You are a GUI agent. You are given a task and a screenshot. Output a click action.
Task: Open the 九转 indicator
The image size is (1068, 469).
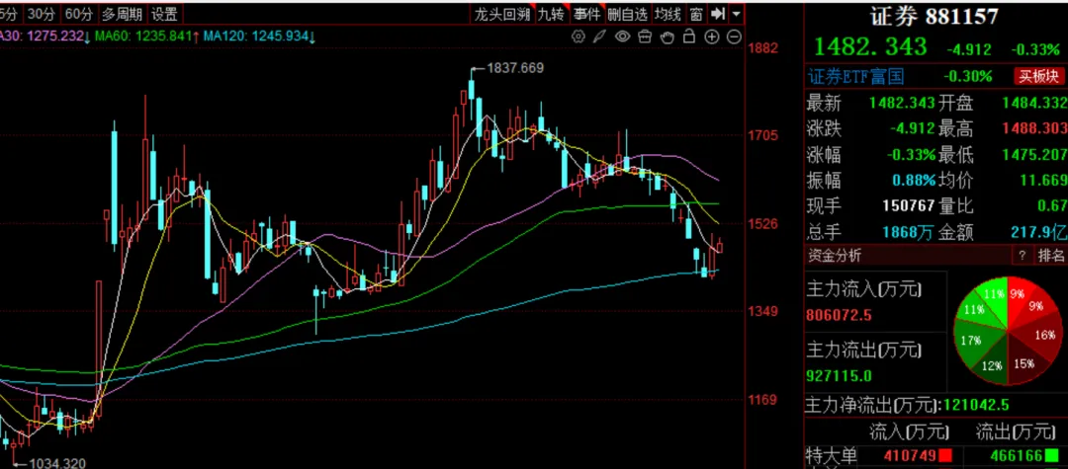coord(551,14)
